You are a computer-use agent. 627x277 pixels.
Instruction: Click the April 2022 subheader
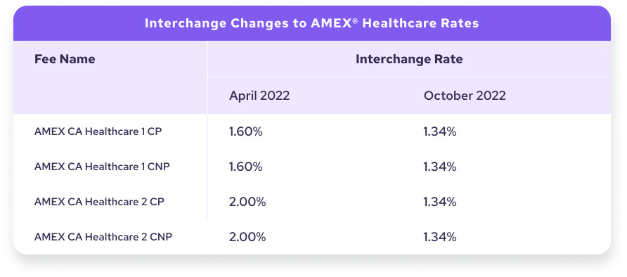pyautogui.click(x=259, y=96)
